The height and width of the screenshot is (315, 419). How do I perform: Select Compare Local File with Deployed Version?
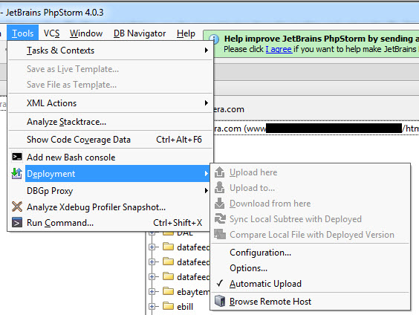point(311,234)
